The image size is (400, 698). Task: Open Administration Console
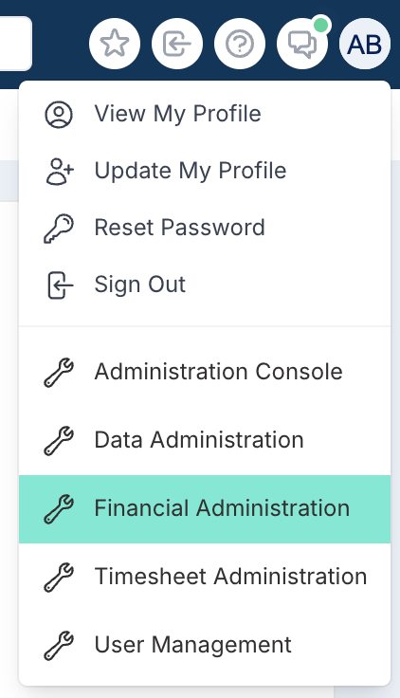click(205, 372)
